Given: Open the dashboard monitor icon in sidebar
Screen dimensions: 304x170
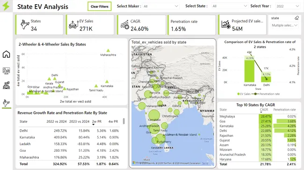Looking at the screenshot, I should [x=6, y=71].
